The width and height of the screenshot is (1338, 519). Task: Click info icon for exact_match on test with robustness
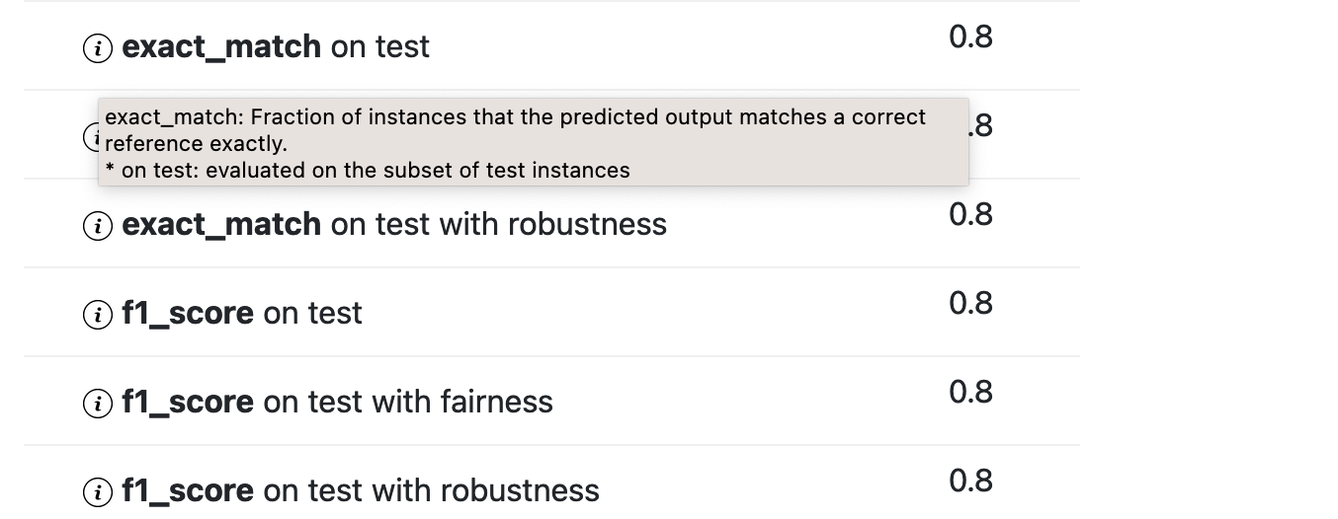click(97, 226)
